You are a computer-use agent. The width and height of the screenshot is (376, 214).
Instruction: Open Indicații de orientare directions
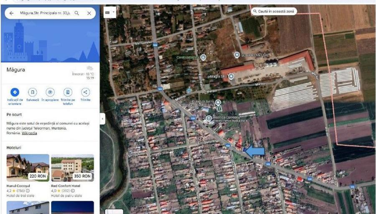[15, 92]
